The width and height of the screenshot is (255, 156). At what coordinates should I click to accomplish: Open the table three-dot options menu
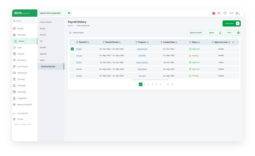(x=237, y=42)
